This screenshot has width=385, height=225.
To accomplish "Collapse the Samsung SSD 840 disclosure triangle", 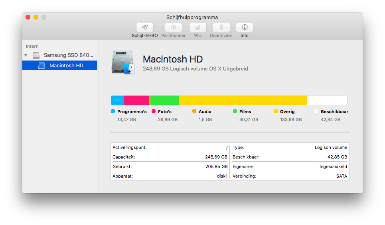I will (26, 55).
